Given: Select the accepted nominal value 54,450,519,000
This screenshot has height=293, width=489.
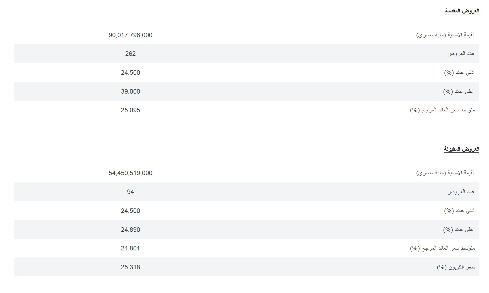Looking at the screenshot, I should (x=130, y=173).
